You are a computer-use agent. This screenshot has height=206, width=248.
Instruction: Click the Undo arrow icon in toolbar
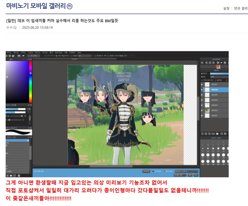pos(19,56)
